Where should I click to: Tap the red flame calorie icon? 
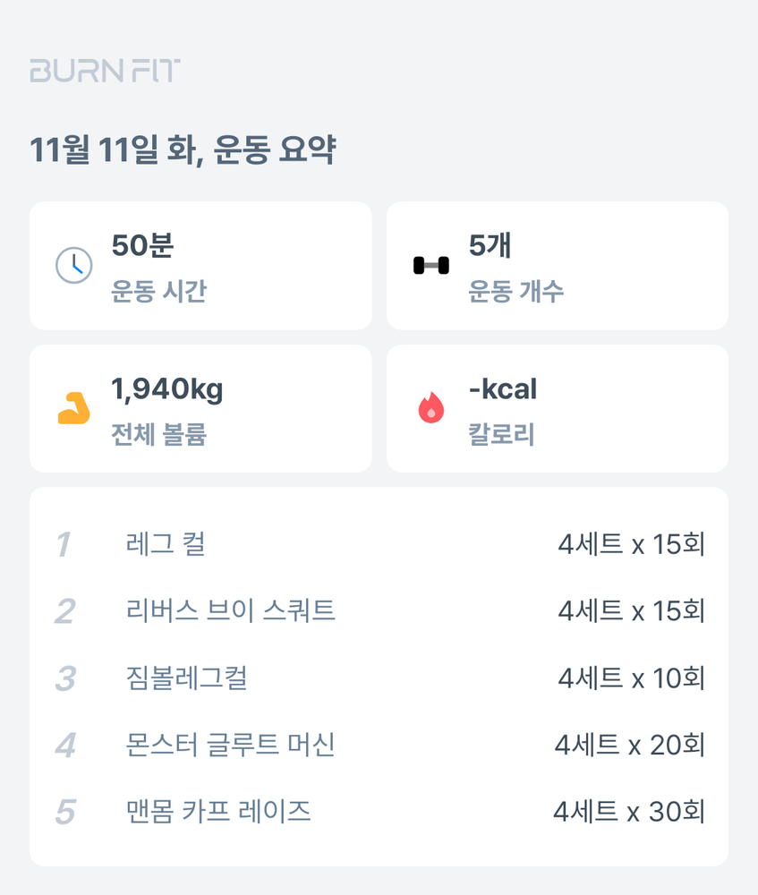pos(430,408)
